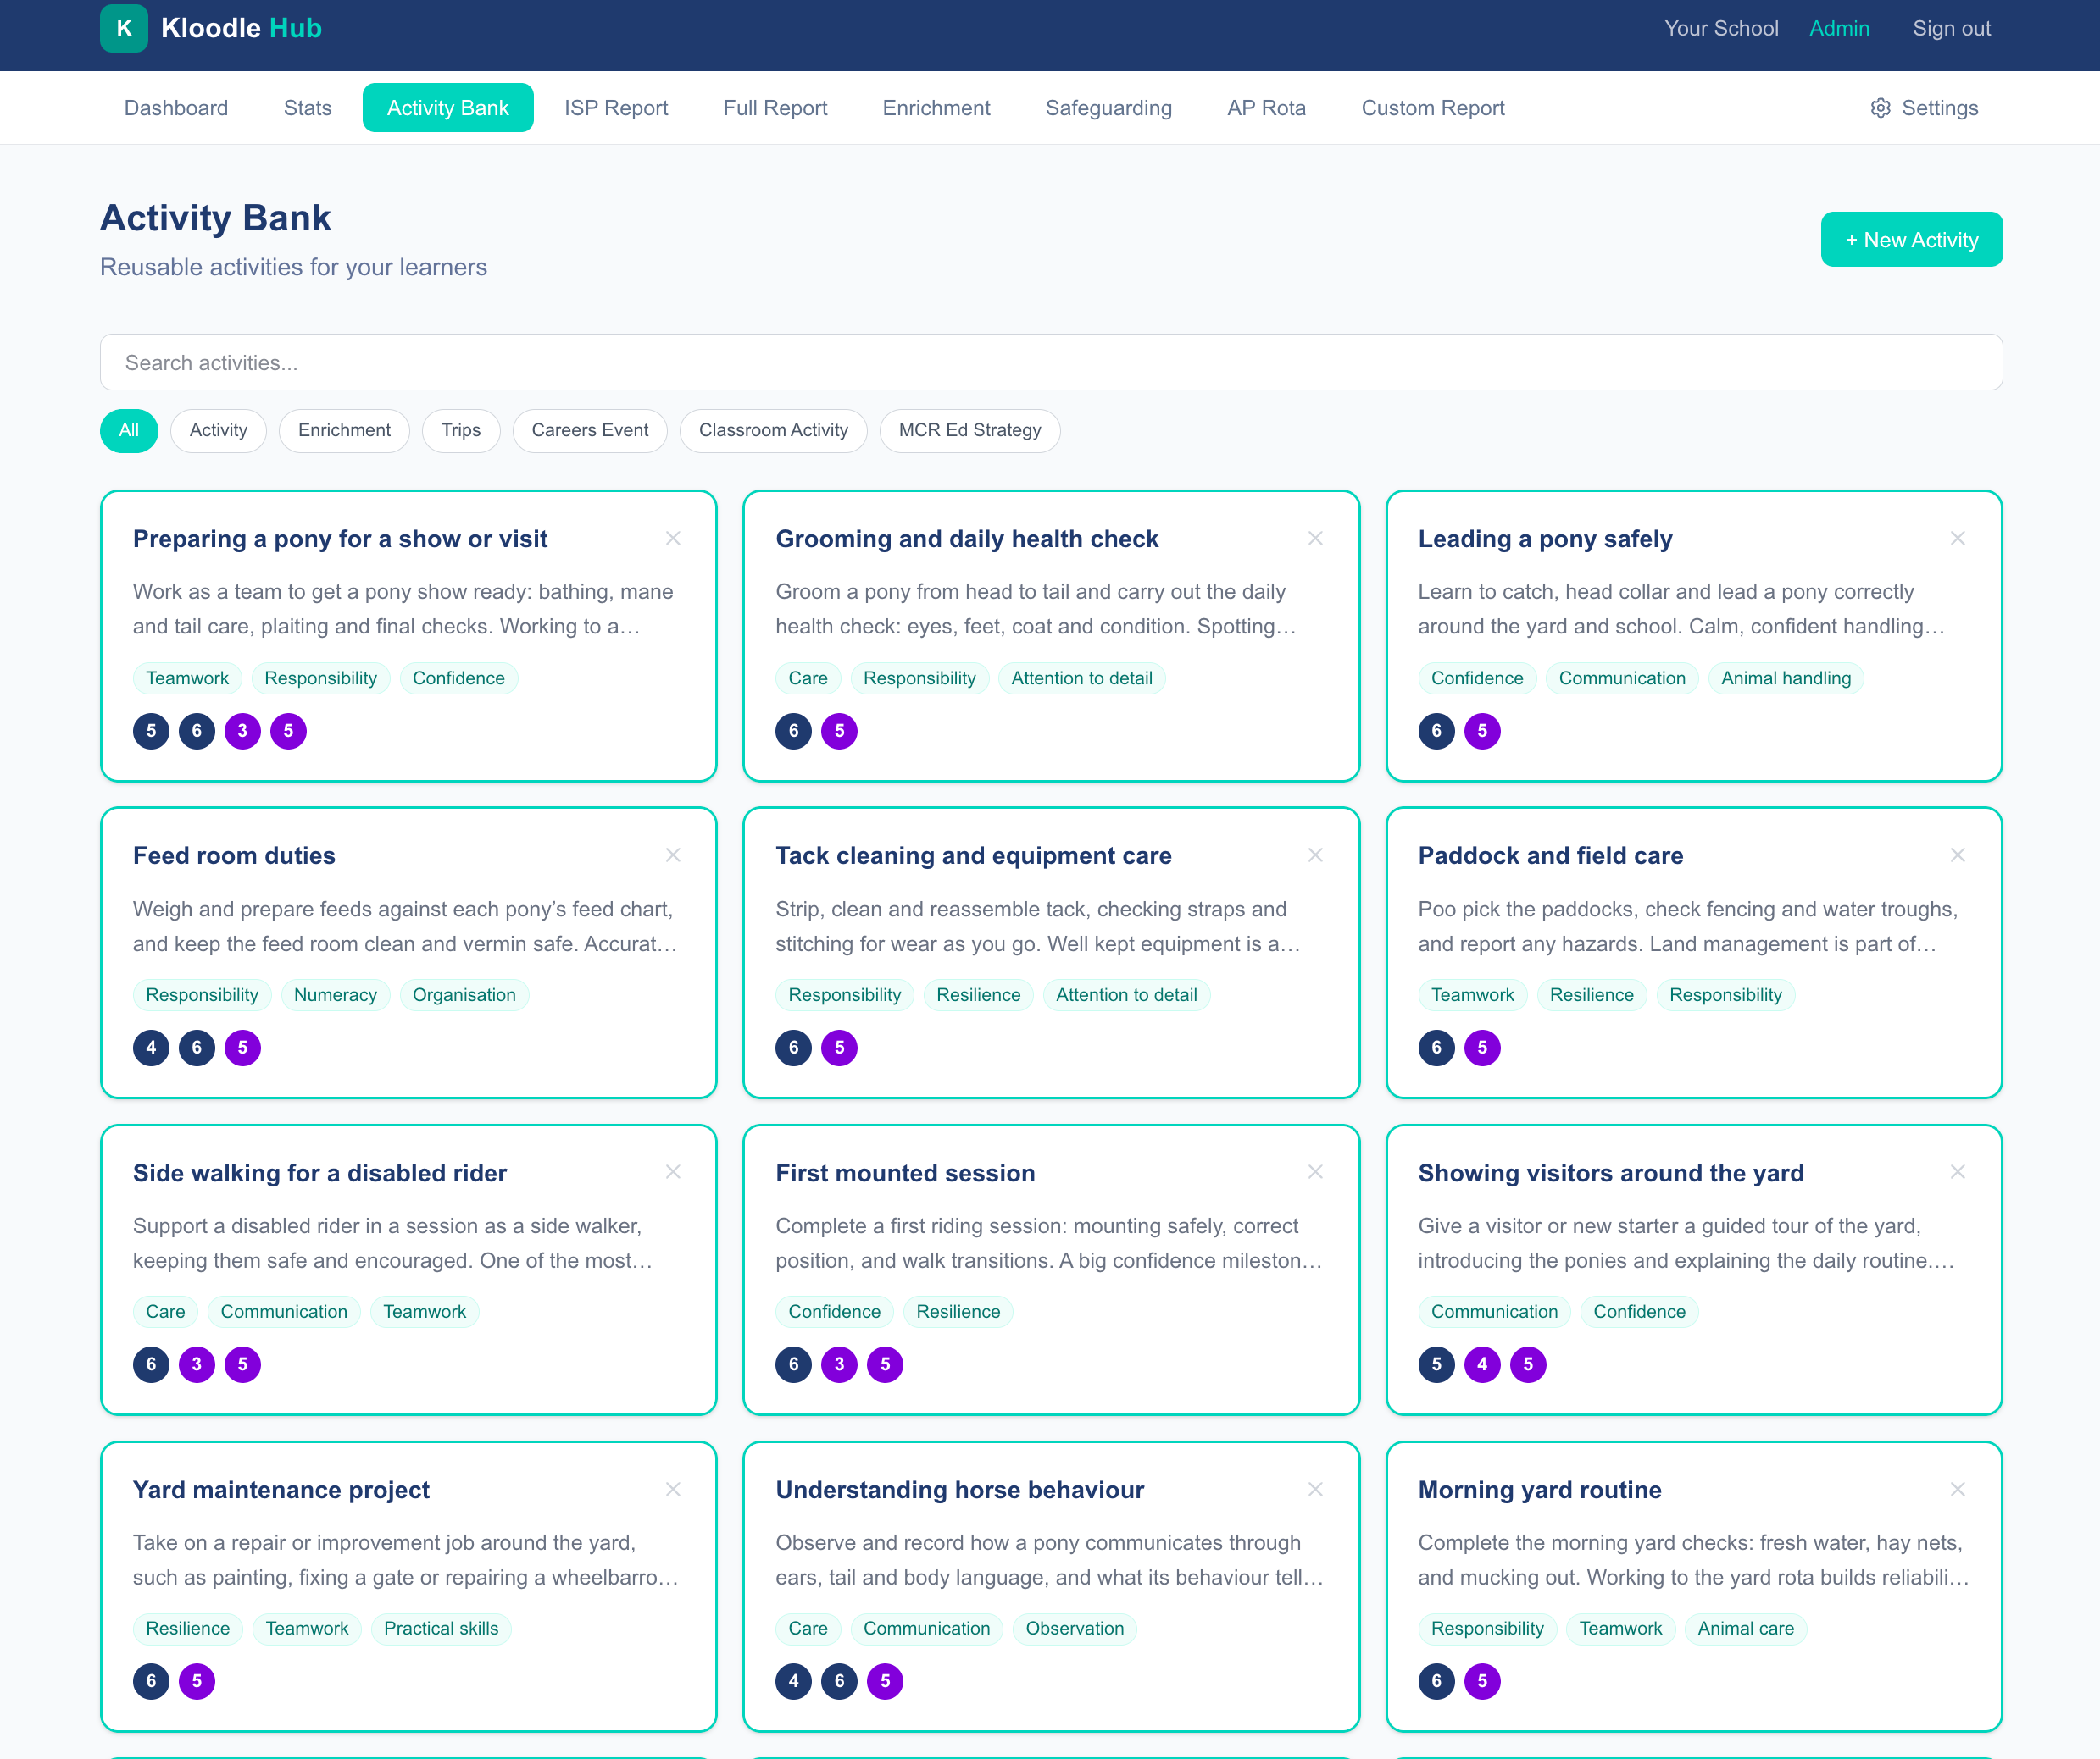This screenshot has height=1759, width=2100.
Task: Click the purple 4 badge on Showing visitors card
Action: [1482, 1364]
